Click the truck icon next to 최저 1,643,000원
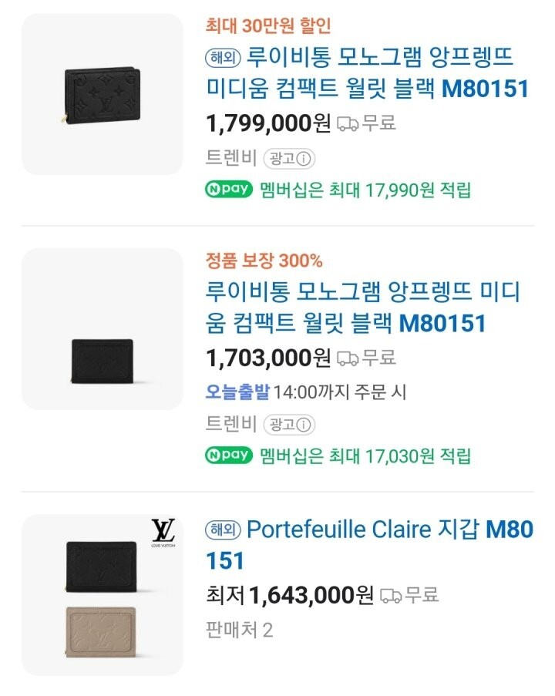This screenshot has width=555, height=696. coord(391,595)
